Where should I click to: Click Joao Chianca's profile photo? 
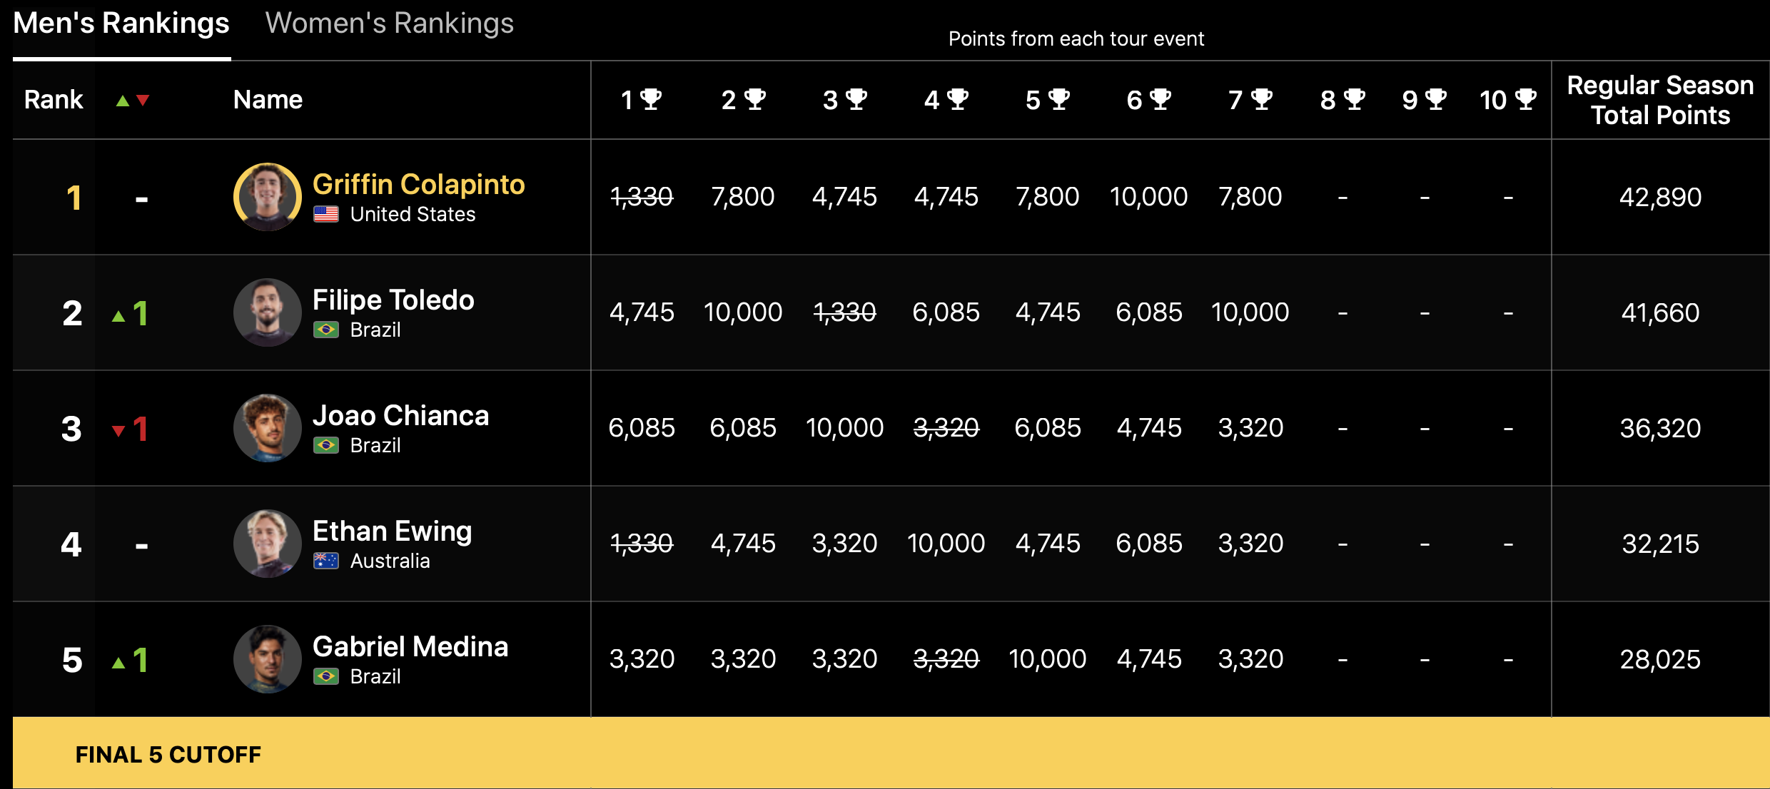coord(268,428)
